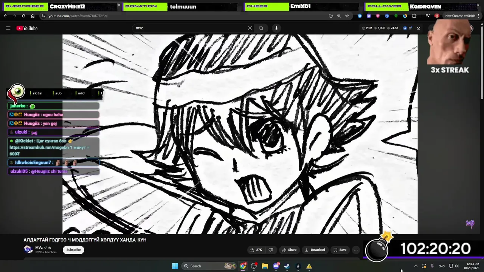Click the !wild chat command label
This screenshot has width=484, height=272.
(80, 93)
